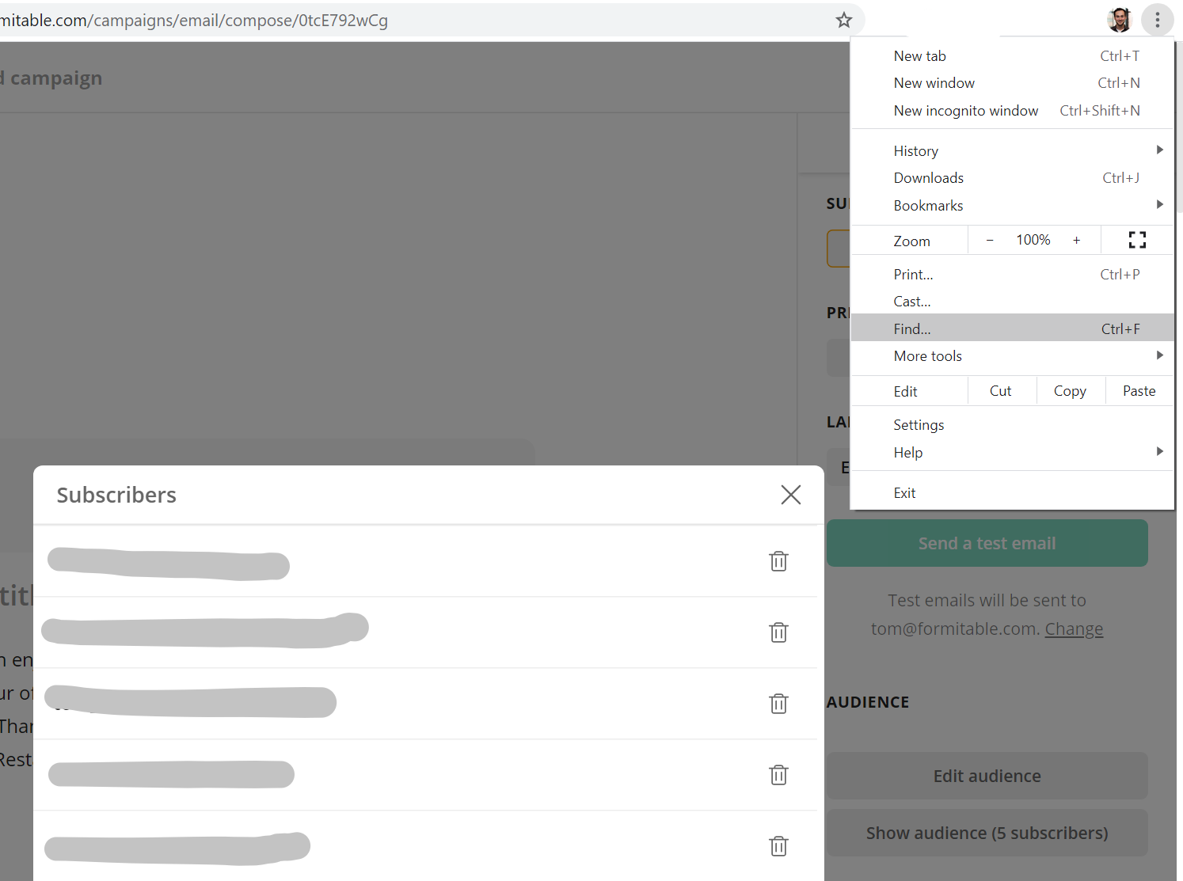Increase zoom level with the plus button
The image size is (1183, 881).
[1076, 240]
